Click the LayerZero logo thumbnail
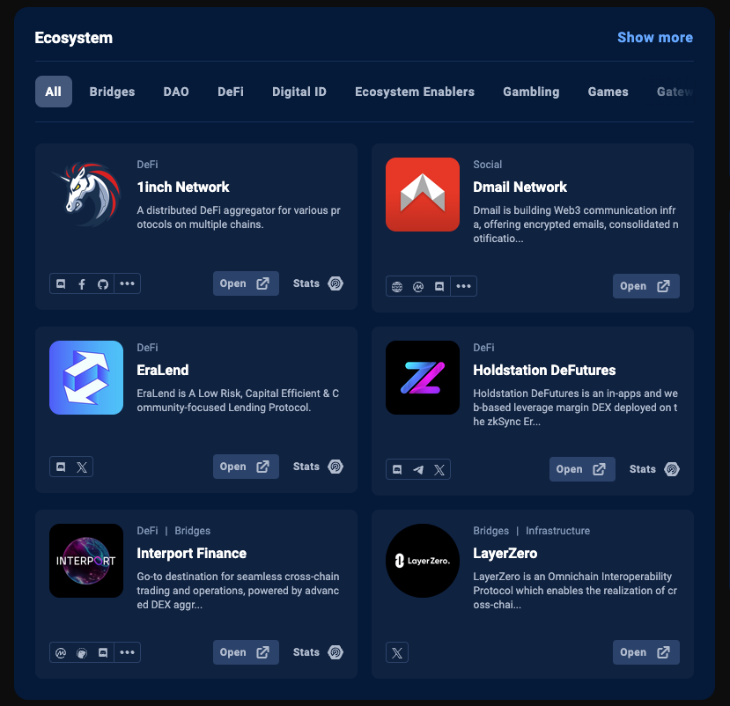Screen dimensions: 730x706 point(423,561)
